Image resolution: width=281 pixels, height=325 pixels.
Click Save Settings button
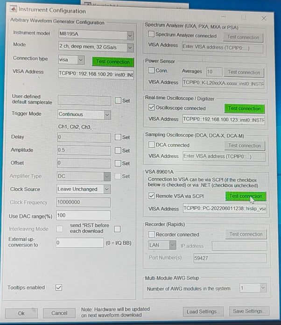[249, 311]
